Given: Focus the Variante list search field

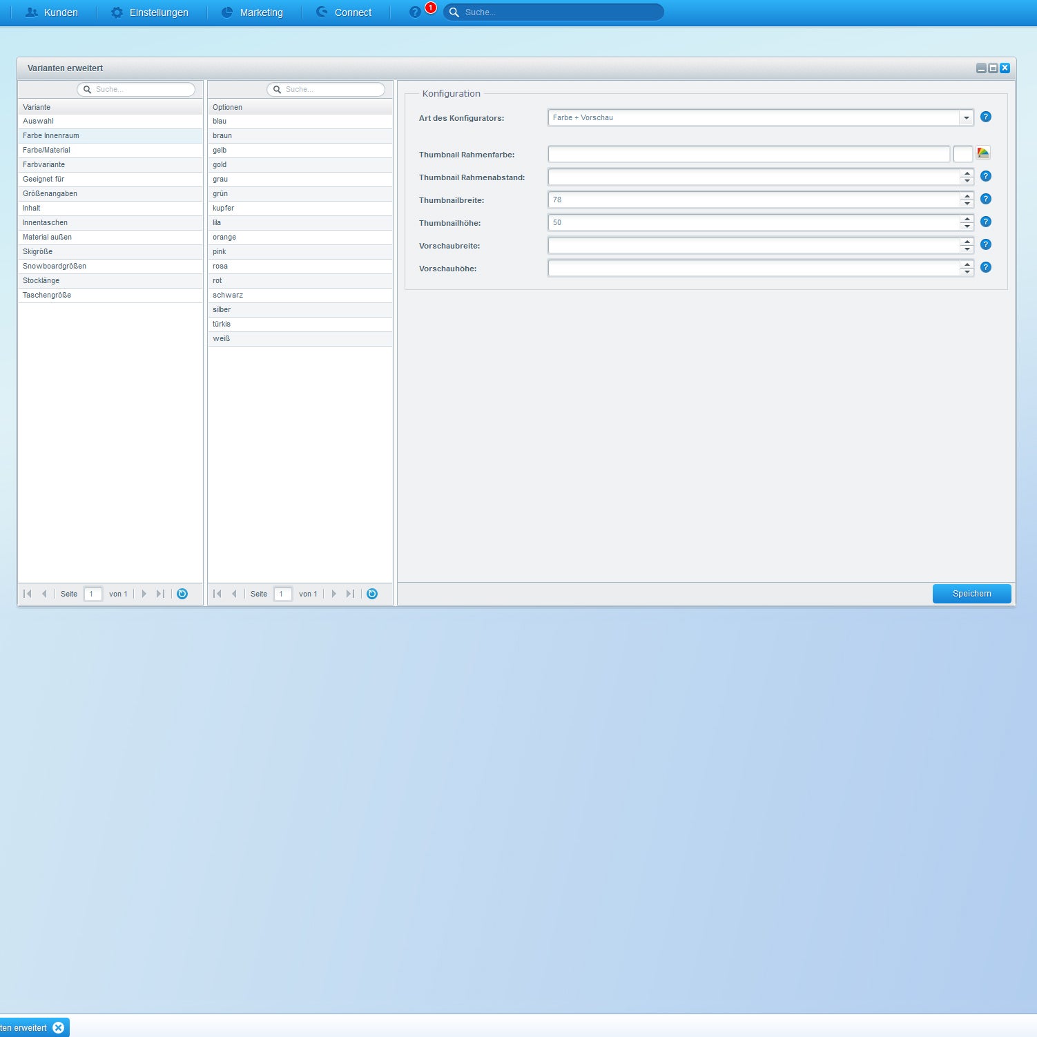Looking at the screenshot, I should pyautogui.click(x=136, y=89).
